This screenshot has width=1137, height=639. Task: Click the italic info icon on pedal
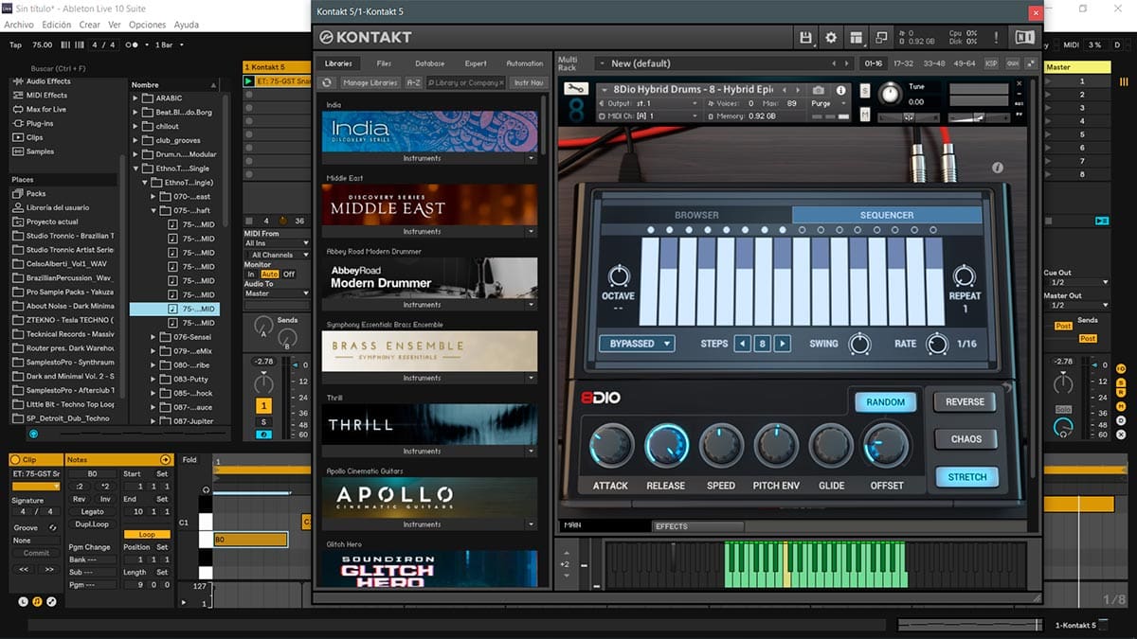998,168
